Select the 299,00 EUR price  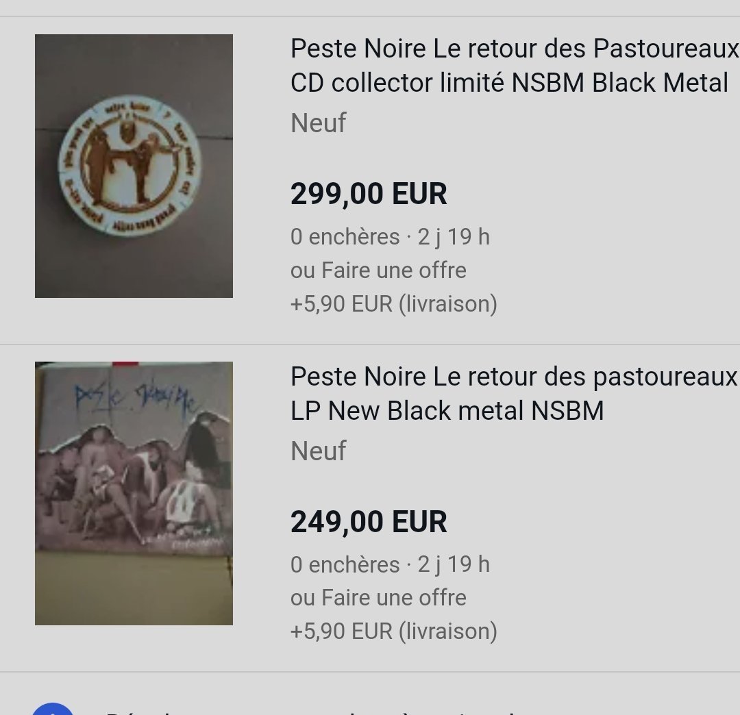tap(369, 194)
